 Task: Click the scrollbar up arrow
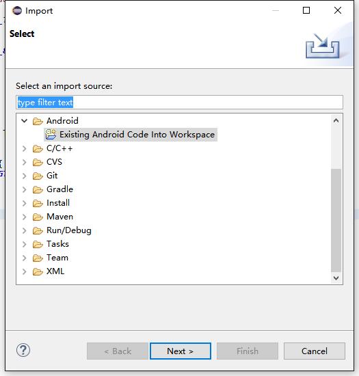(336, 120)
